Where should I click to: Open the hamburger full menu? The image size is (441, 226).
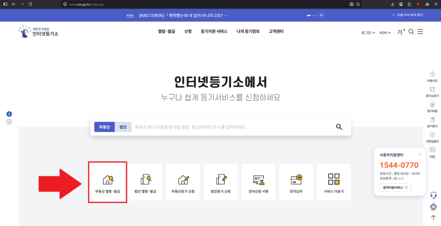pyautogui.click(x=420, y=32)
